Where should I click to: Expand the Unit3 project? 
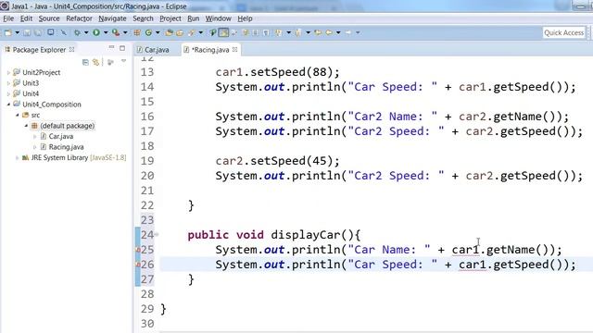(x=8, y=83)
